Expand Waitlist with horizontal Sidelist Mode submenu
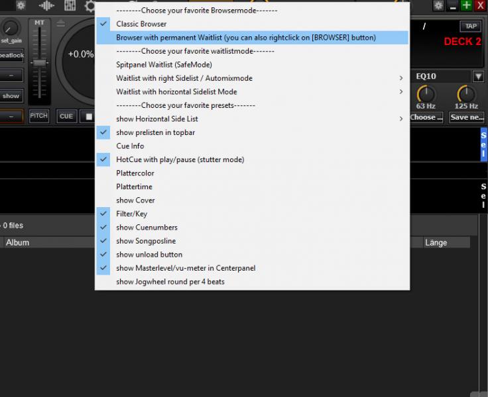 [x=252, y=91]
